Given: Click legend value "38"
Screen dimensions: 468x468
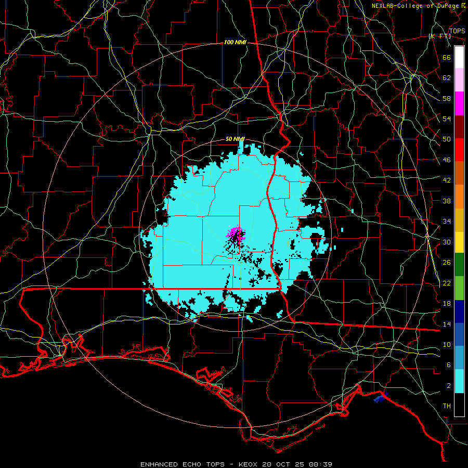Looking at the screenshot, I should [447, 201].
